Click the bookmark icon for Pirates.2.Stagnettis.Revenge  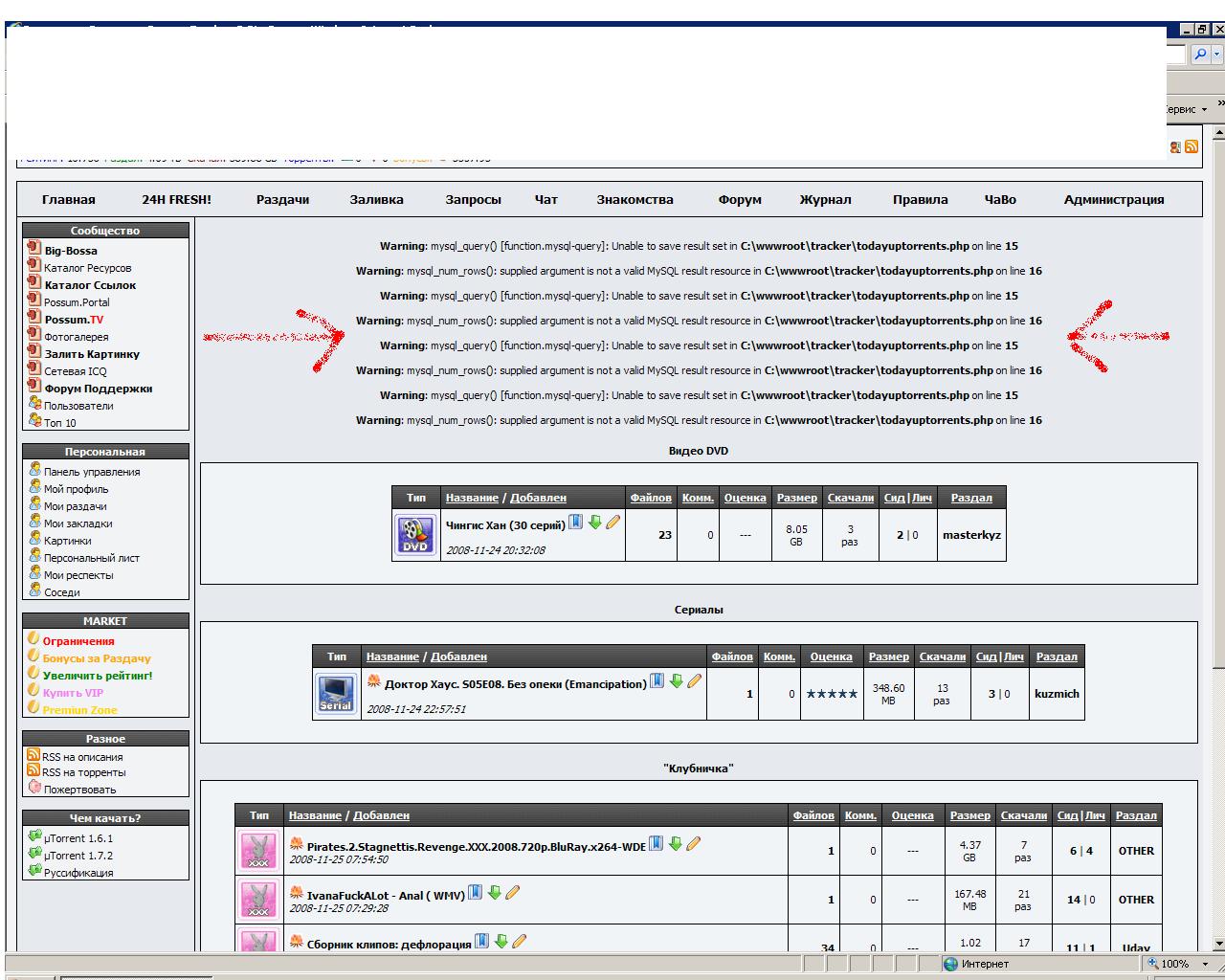656,843
